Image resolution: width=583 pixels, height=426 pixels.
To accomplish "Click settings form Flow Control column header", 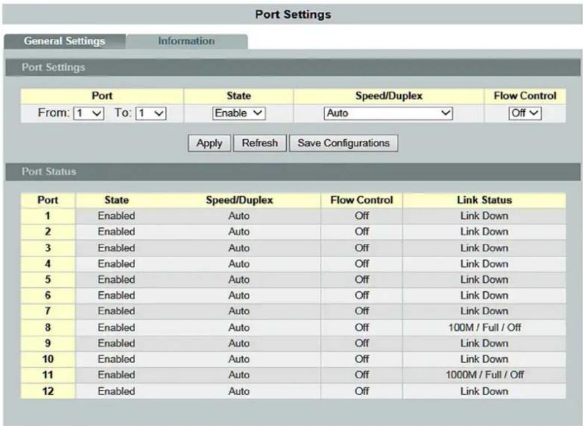I will click(525, 96).
